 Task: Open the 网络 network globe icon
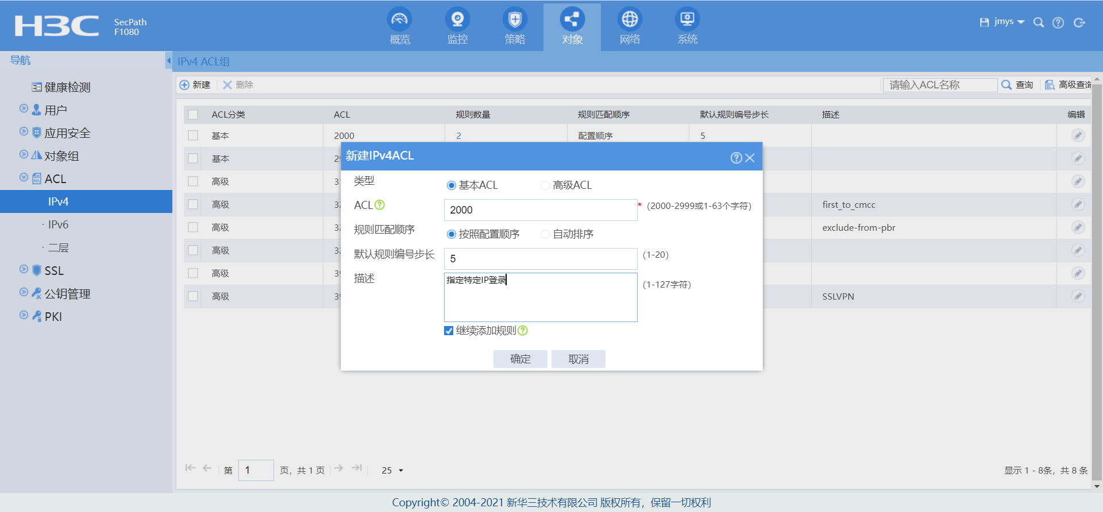coord(630,20)
